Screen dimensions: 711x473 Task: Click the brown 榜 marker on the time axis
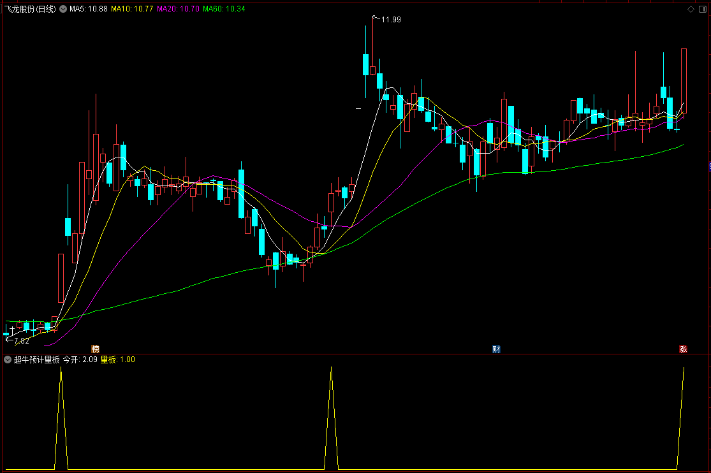(95, 349)
